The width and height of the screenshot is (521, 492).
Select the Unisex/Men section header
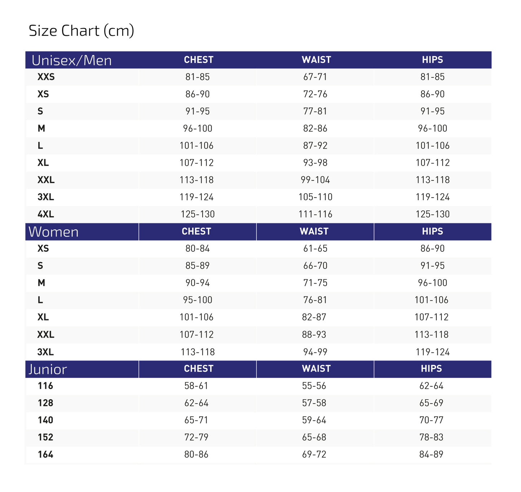pyautogui.click(x=72, y=61)
